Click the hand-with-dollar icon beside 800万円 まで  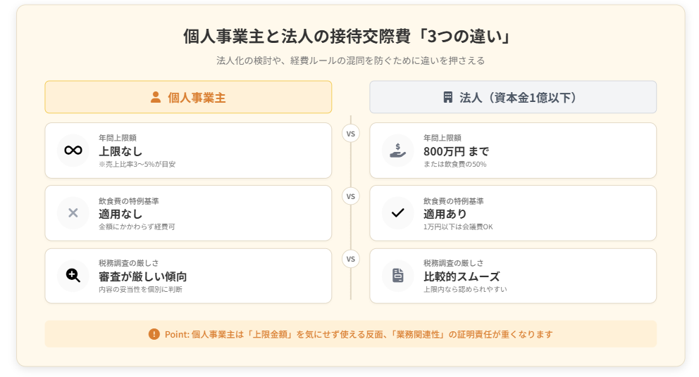(x=398, y=151)
